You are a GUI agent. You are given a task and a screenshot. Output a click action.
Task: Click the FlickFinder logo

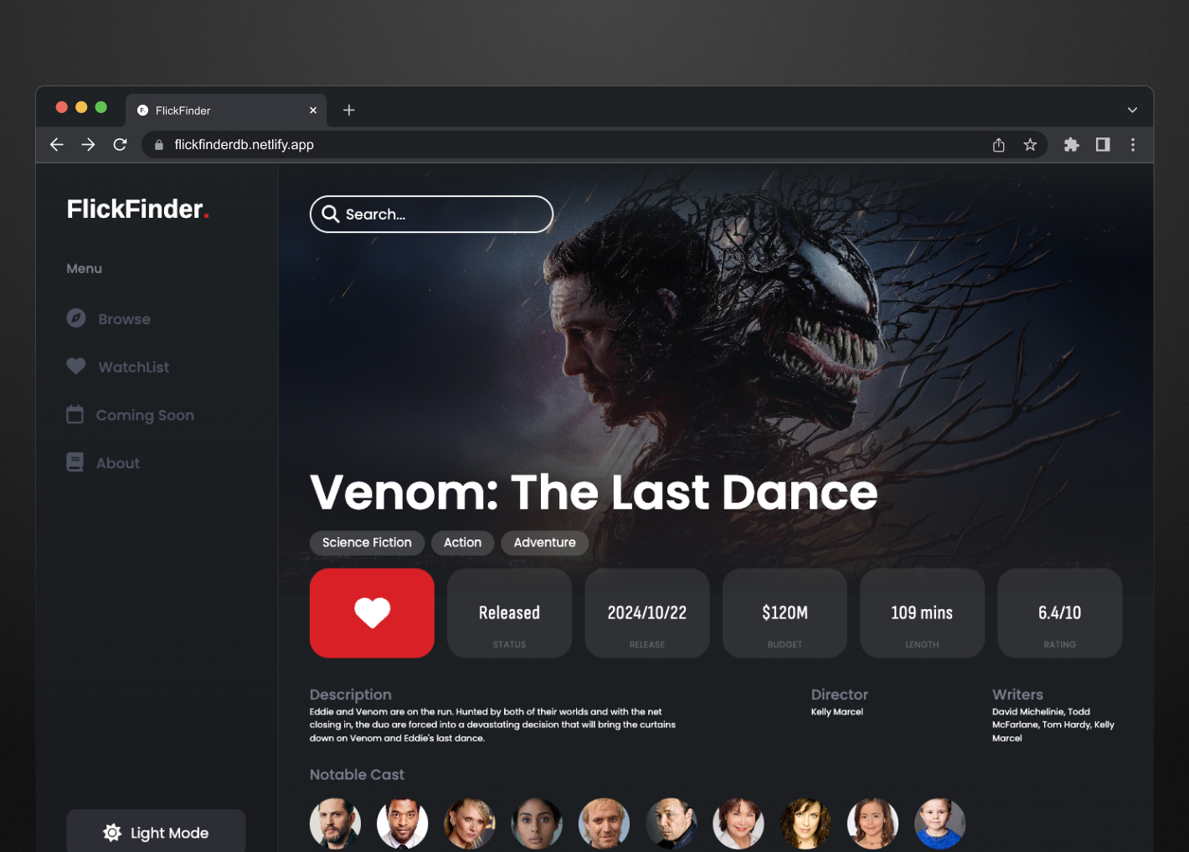tap(138, 209)
